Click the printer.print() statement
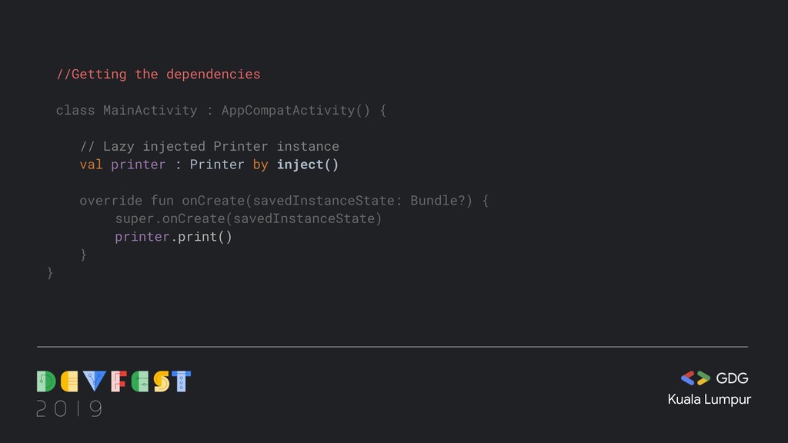Image resolution: width=788 pixels, height=443 pixels. click(173, 237)
